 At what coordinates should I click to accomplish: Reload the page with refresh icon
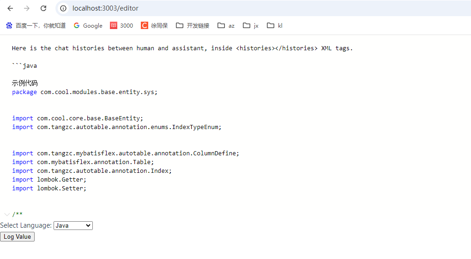coord(43,8)
